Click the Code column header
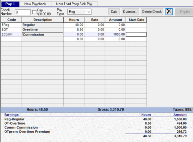 [12, 20]
